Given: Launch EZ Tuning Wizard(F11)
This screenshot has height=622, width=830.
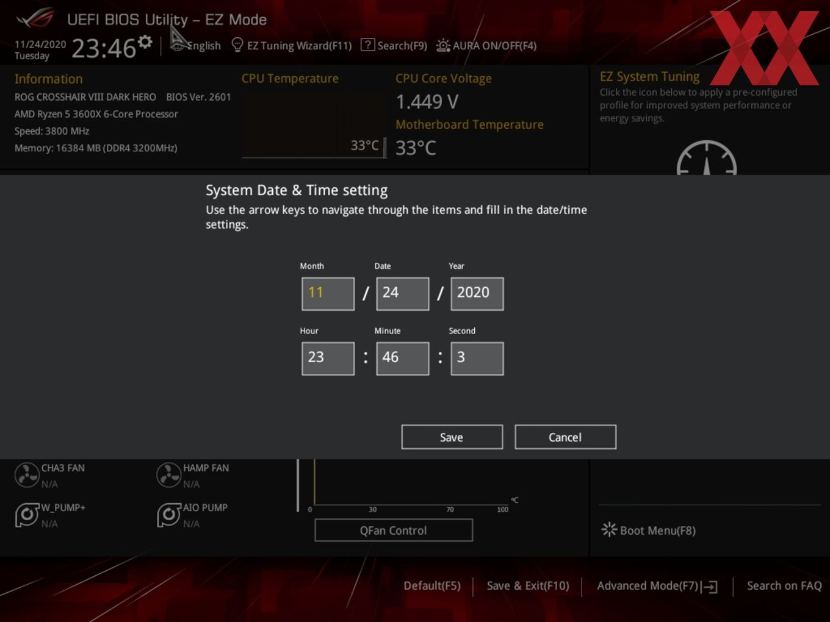Looking at the screenshot, I should point(292,45).
